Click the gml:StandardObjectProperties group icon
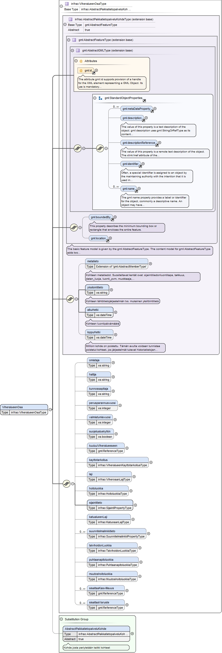This screenshot has width=222, height=653. (100, 98)
